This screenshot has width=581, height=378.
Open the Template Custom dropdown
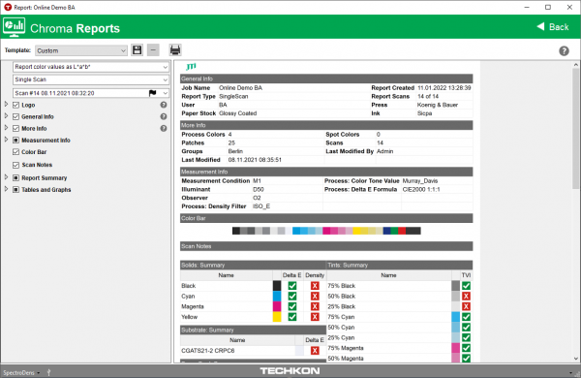pyautogui.click(x=81, y=50)
